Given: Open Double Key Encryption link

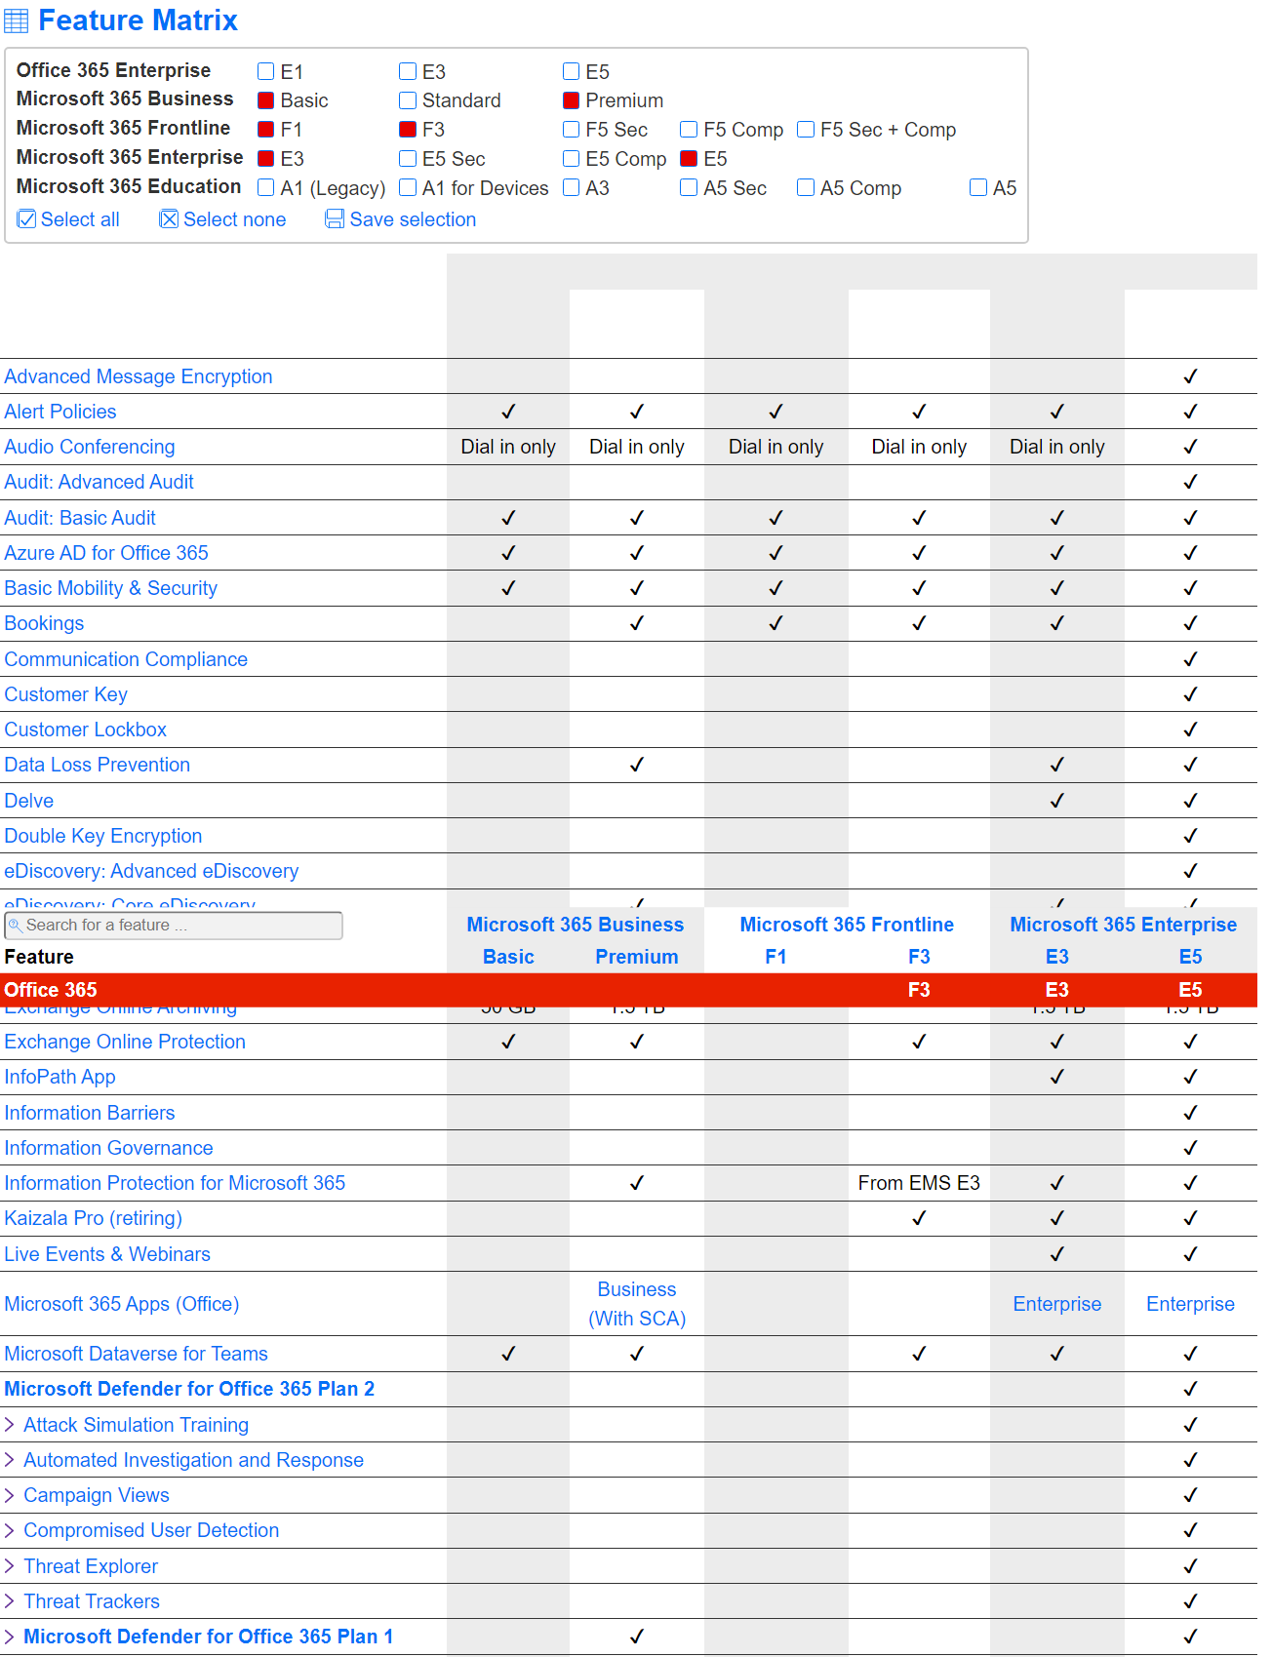Looking at the screenshot, I should [103, 836].
